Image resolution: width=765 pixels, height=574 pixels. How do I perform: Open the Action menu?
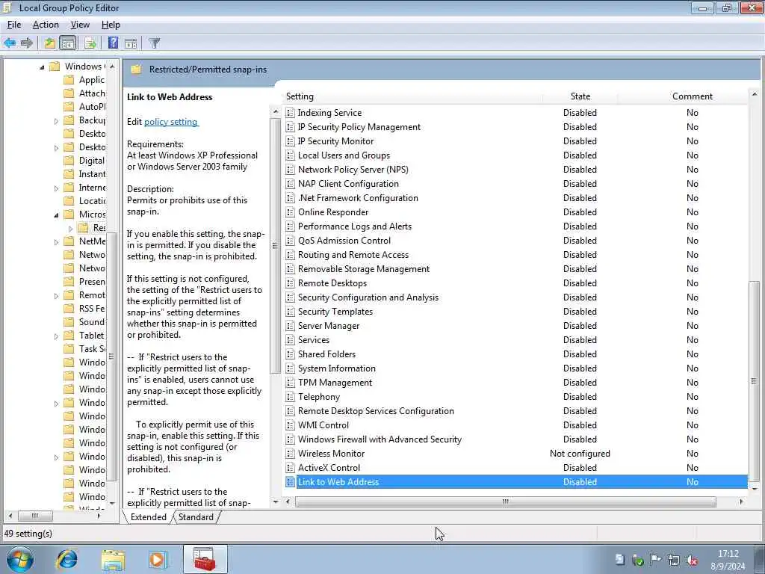(x=46, y=25)
